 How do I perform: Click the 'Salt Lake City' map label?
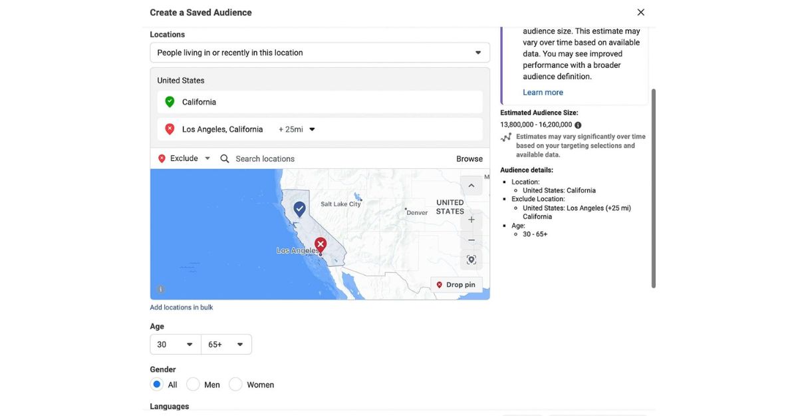(340, 204)
